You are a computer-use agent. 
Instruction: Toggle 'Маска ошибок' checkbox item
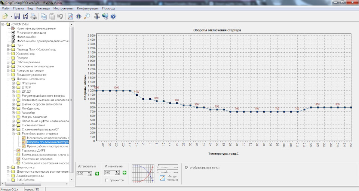point(13,37)
